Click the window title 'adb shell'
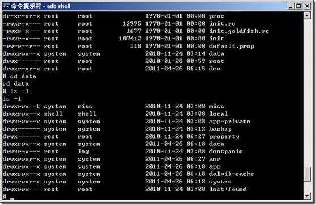316x205 pixels. 58,6
